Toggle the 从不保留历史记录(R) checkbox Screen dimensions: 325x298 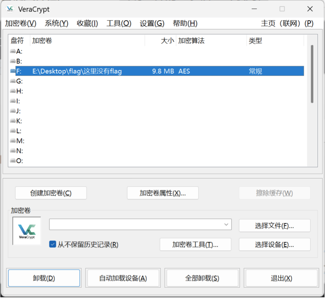point(52,244)
